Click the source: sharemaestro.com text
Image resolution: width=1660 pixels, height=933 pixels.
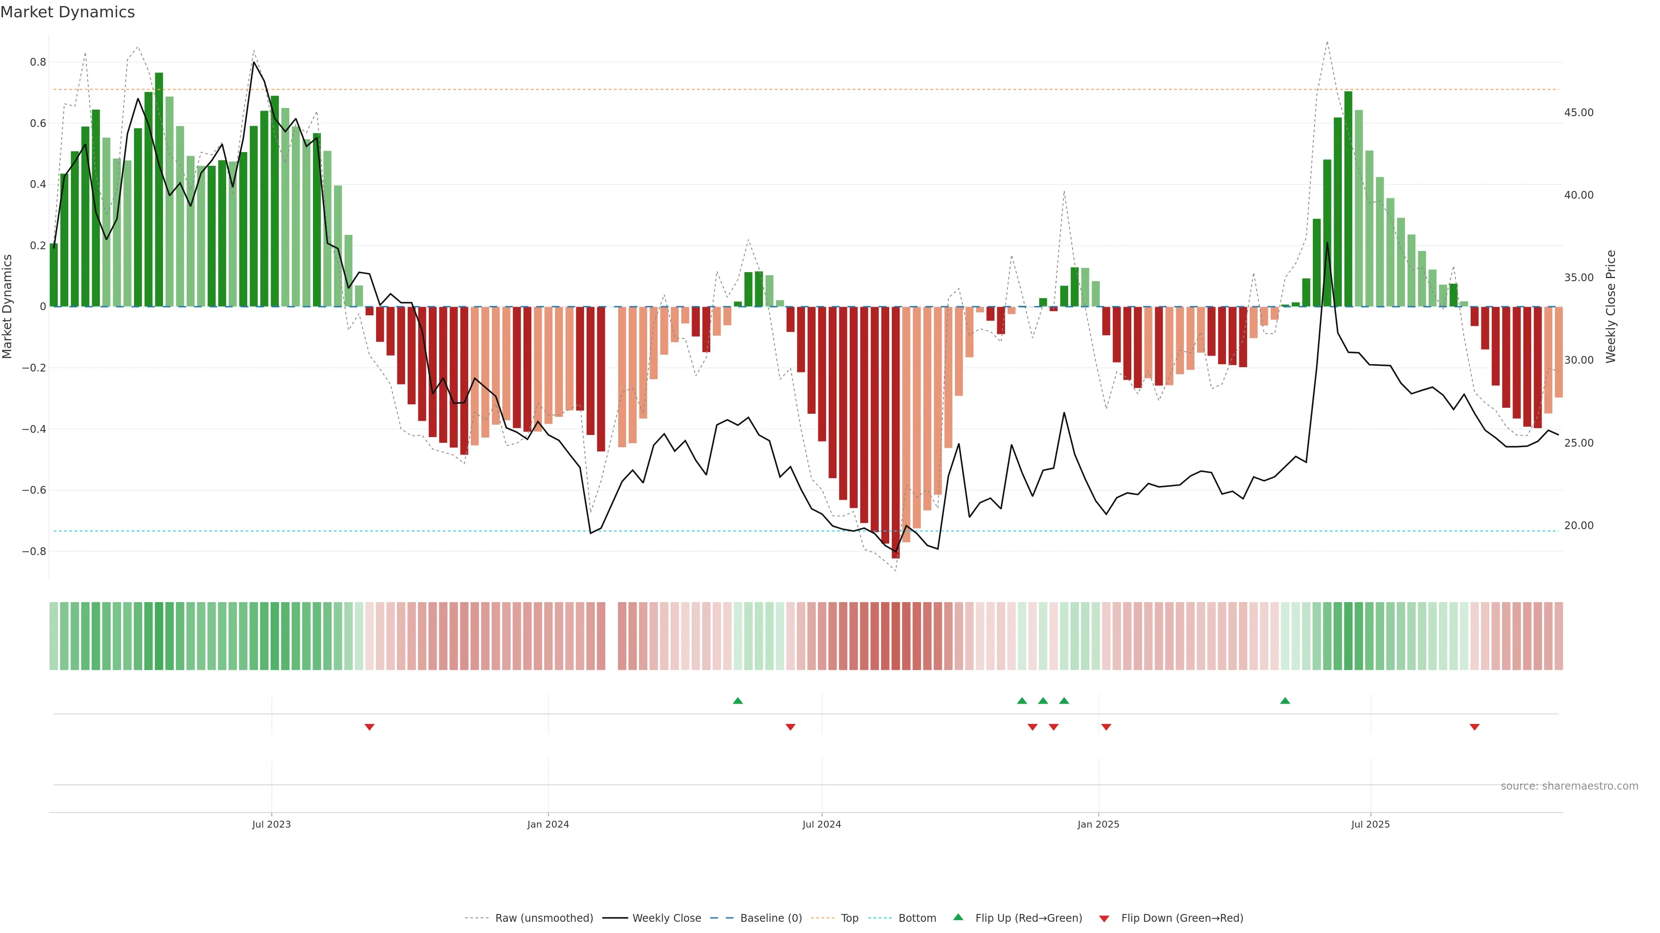[1569, 786]
